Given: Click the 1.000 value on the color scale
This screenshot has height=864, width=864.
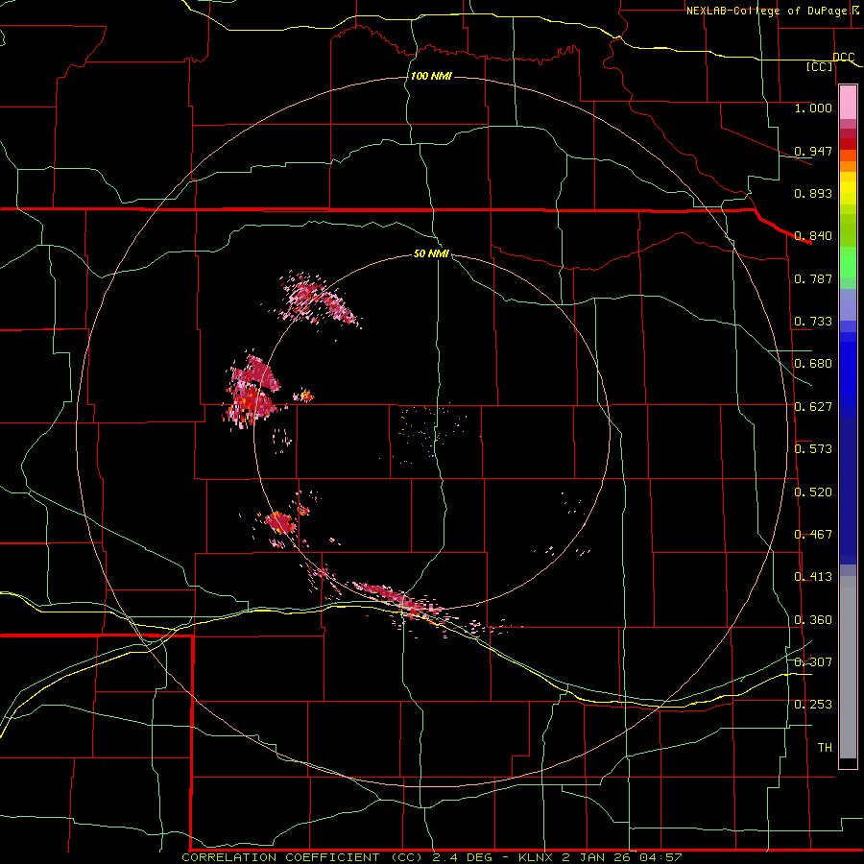Looking at the screenshot, I should click(x=813, y=108).
